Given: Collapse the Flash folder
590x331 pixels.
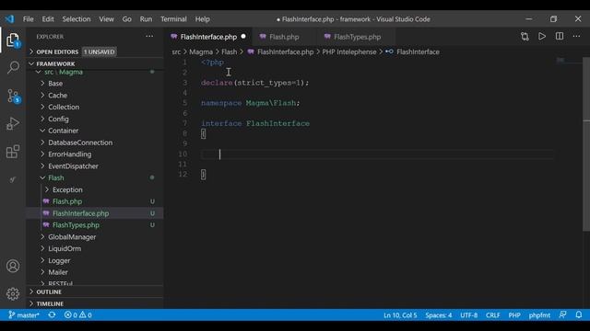Looking at the screenshot, I should 94,177.
